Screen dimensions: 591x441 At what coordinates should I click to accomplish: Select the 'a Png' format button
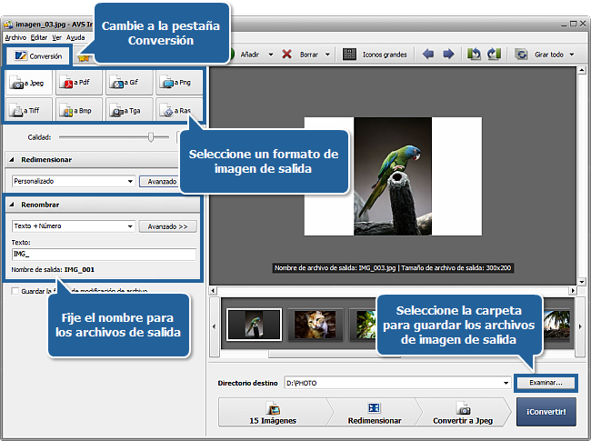tap(177, 84)
